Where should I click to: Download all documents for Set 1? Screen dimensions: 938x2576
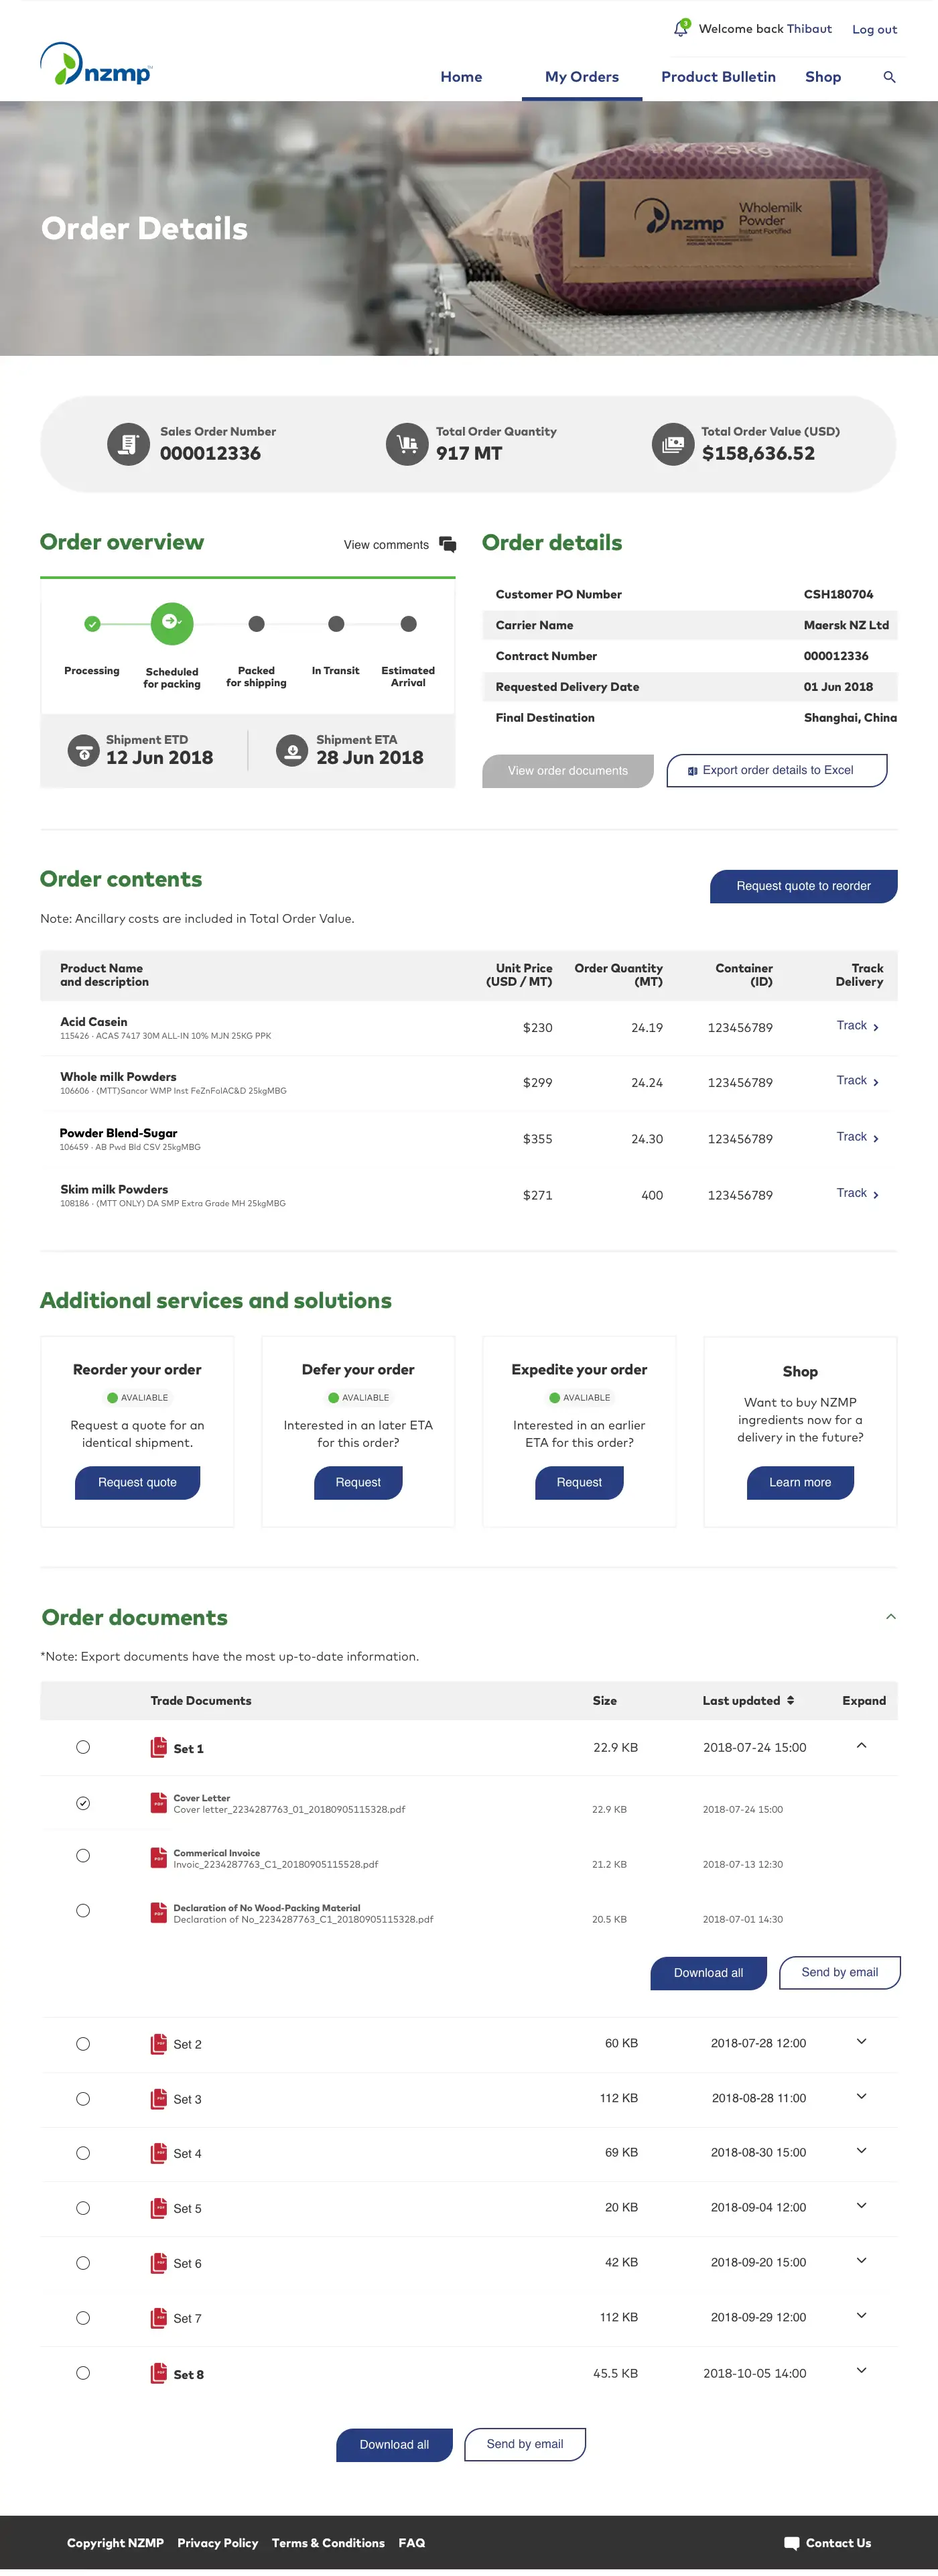click(x=708, y=1972)
